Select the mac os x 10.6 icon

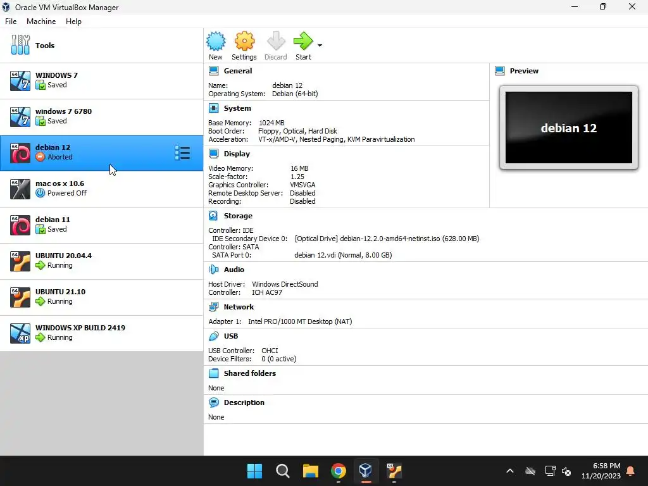point(20,189)
